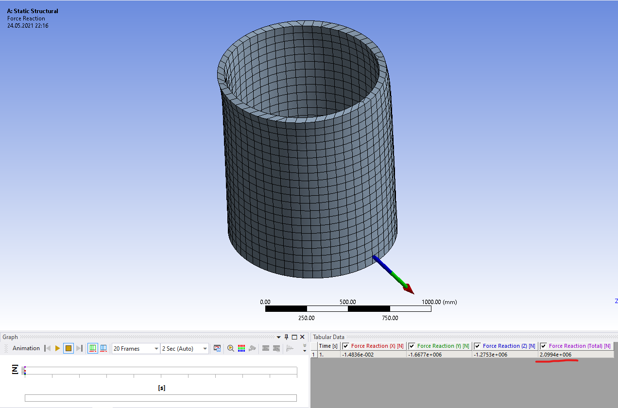The width and height of the screenshot is (618, 408).
Task: Click the export video file icon
Action: click(x=217, y=348)
